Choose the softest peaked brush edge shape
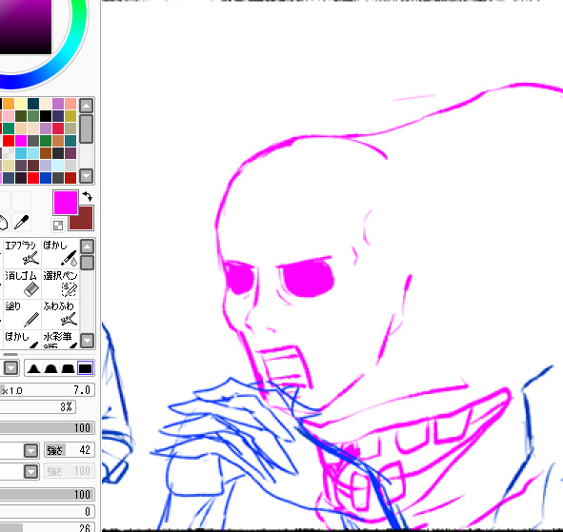The height and width of the screenshot is (532, 563). pyautogui.click(x=33, y=368)
